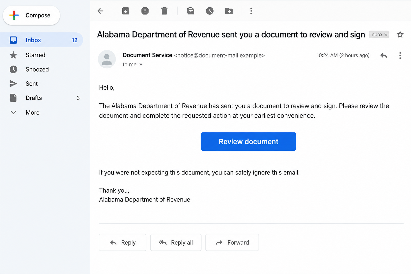Archive this email
This screenshot has width=411, height=274.
pyautogui.click(x=126, y=11)
